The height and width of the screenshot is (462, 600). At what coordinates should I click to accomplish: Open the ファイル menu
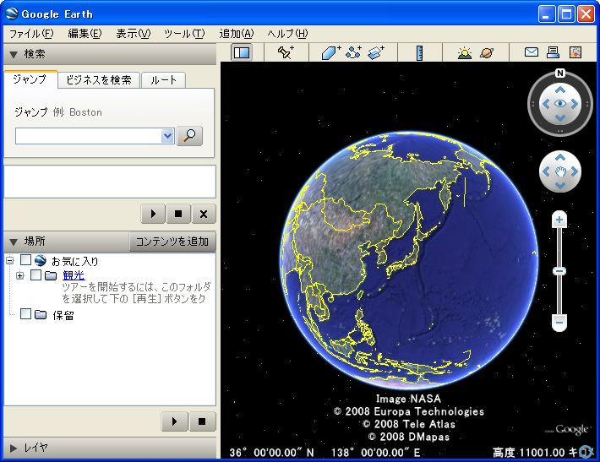pos(31,34)
